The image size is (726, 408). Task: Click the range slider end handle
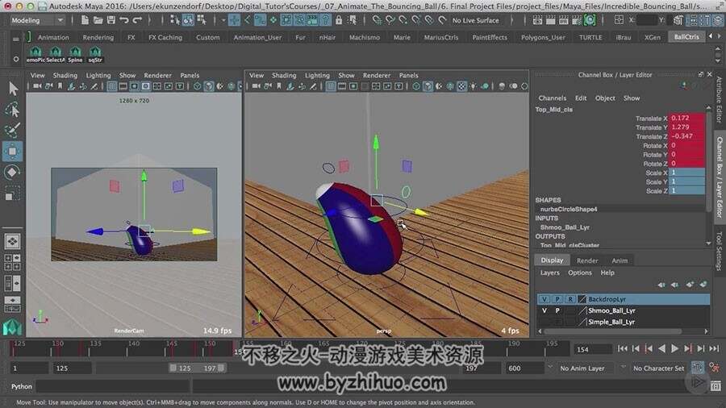click(221, 368)
